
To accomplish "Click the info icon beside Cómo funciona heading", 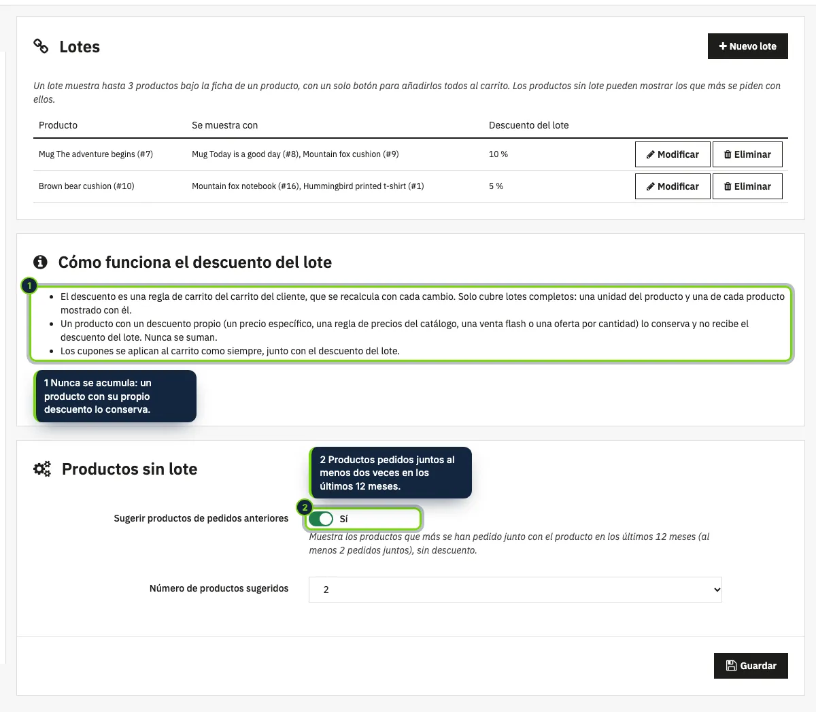I will [x=41, y=262].
